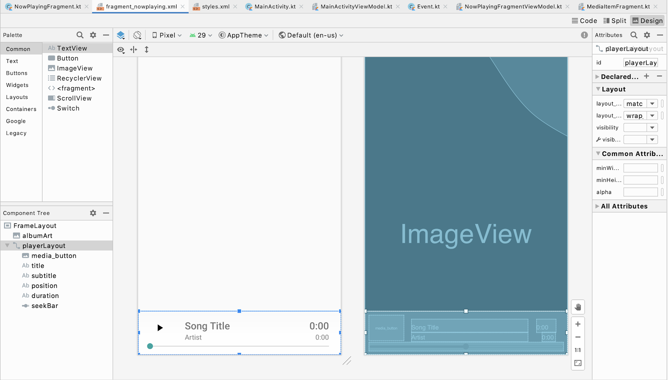The image size is (668, 380).
Task: Open Palette settings gear
Action: tap(93, 35)
